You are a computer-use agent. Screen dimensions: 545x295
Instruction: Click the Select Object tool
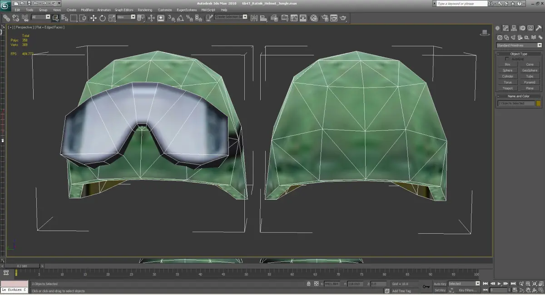point(55,18)
